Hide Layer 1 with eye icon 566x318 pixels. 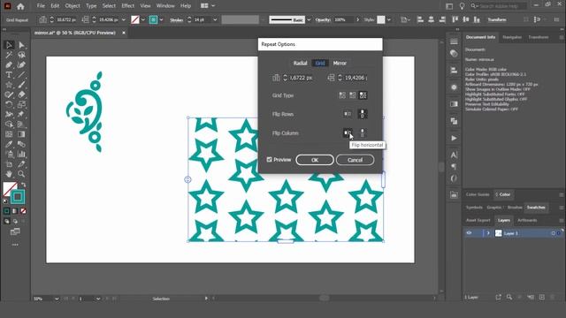tap(469, 233)
